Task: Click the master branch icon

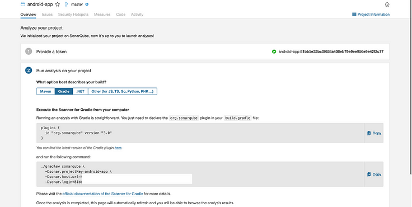Action: click(66, 4)
